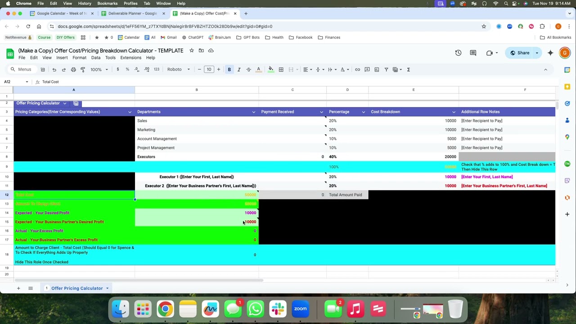The height and width of the screenshot is (324, 576).
Task: Click the Undo icon in the toolbar
Action: (x=54, y=69)
